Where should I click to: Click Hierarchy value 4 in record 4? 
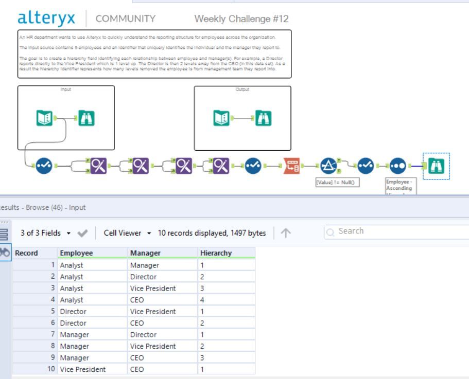point(227,300)
